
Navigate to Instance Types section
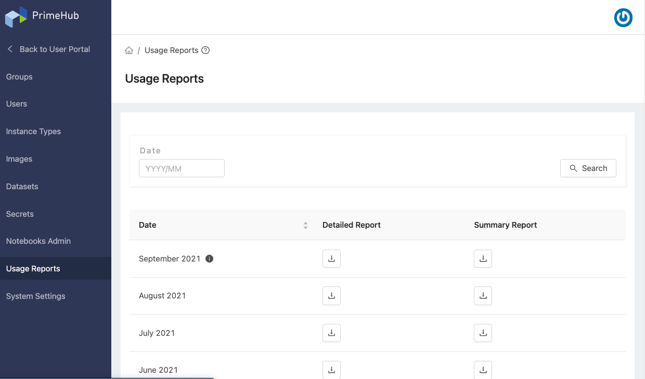click(33, 132)
